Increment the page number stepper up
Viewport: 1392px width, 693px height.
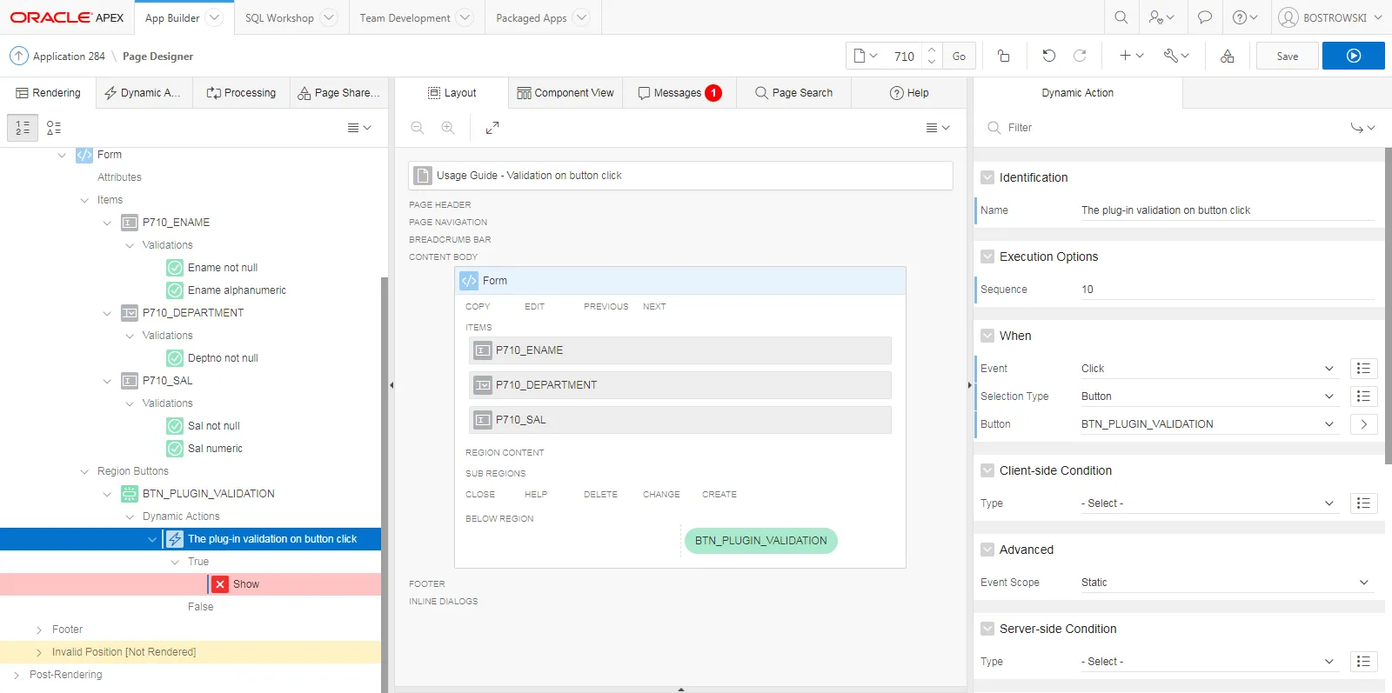932,50
